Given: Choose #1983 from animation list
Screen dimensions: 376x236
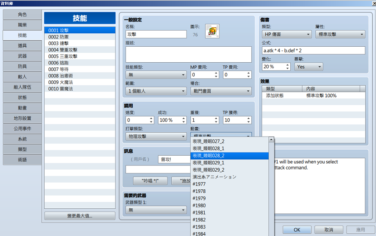Looking at the screenshot, I should tap(229, 227).
